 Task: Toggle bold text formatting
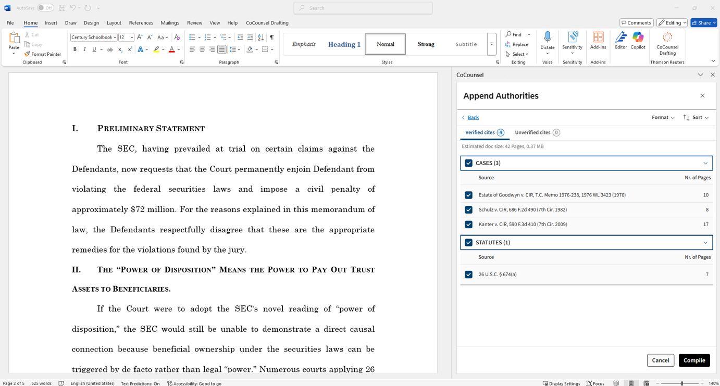[x=75, y=49]
